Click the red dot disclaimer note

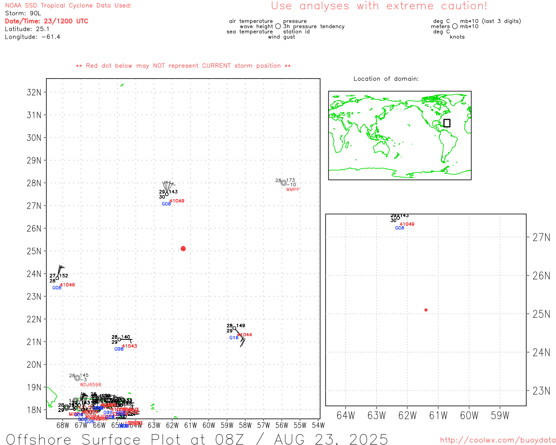pos(183,66)
